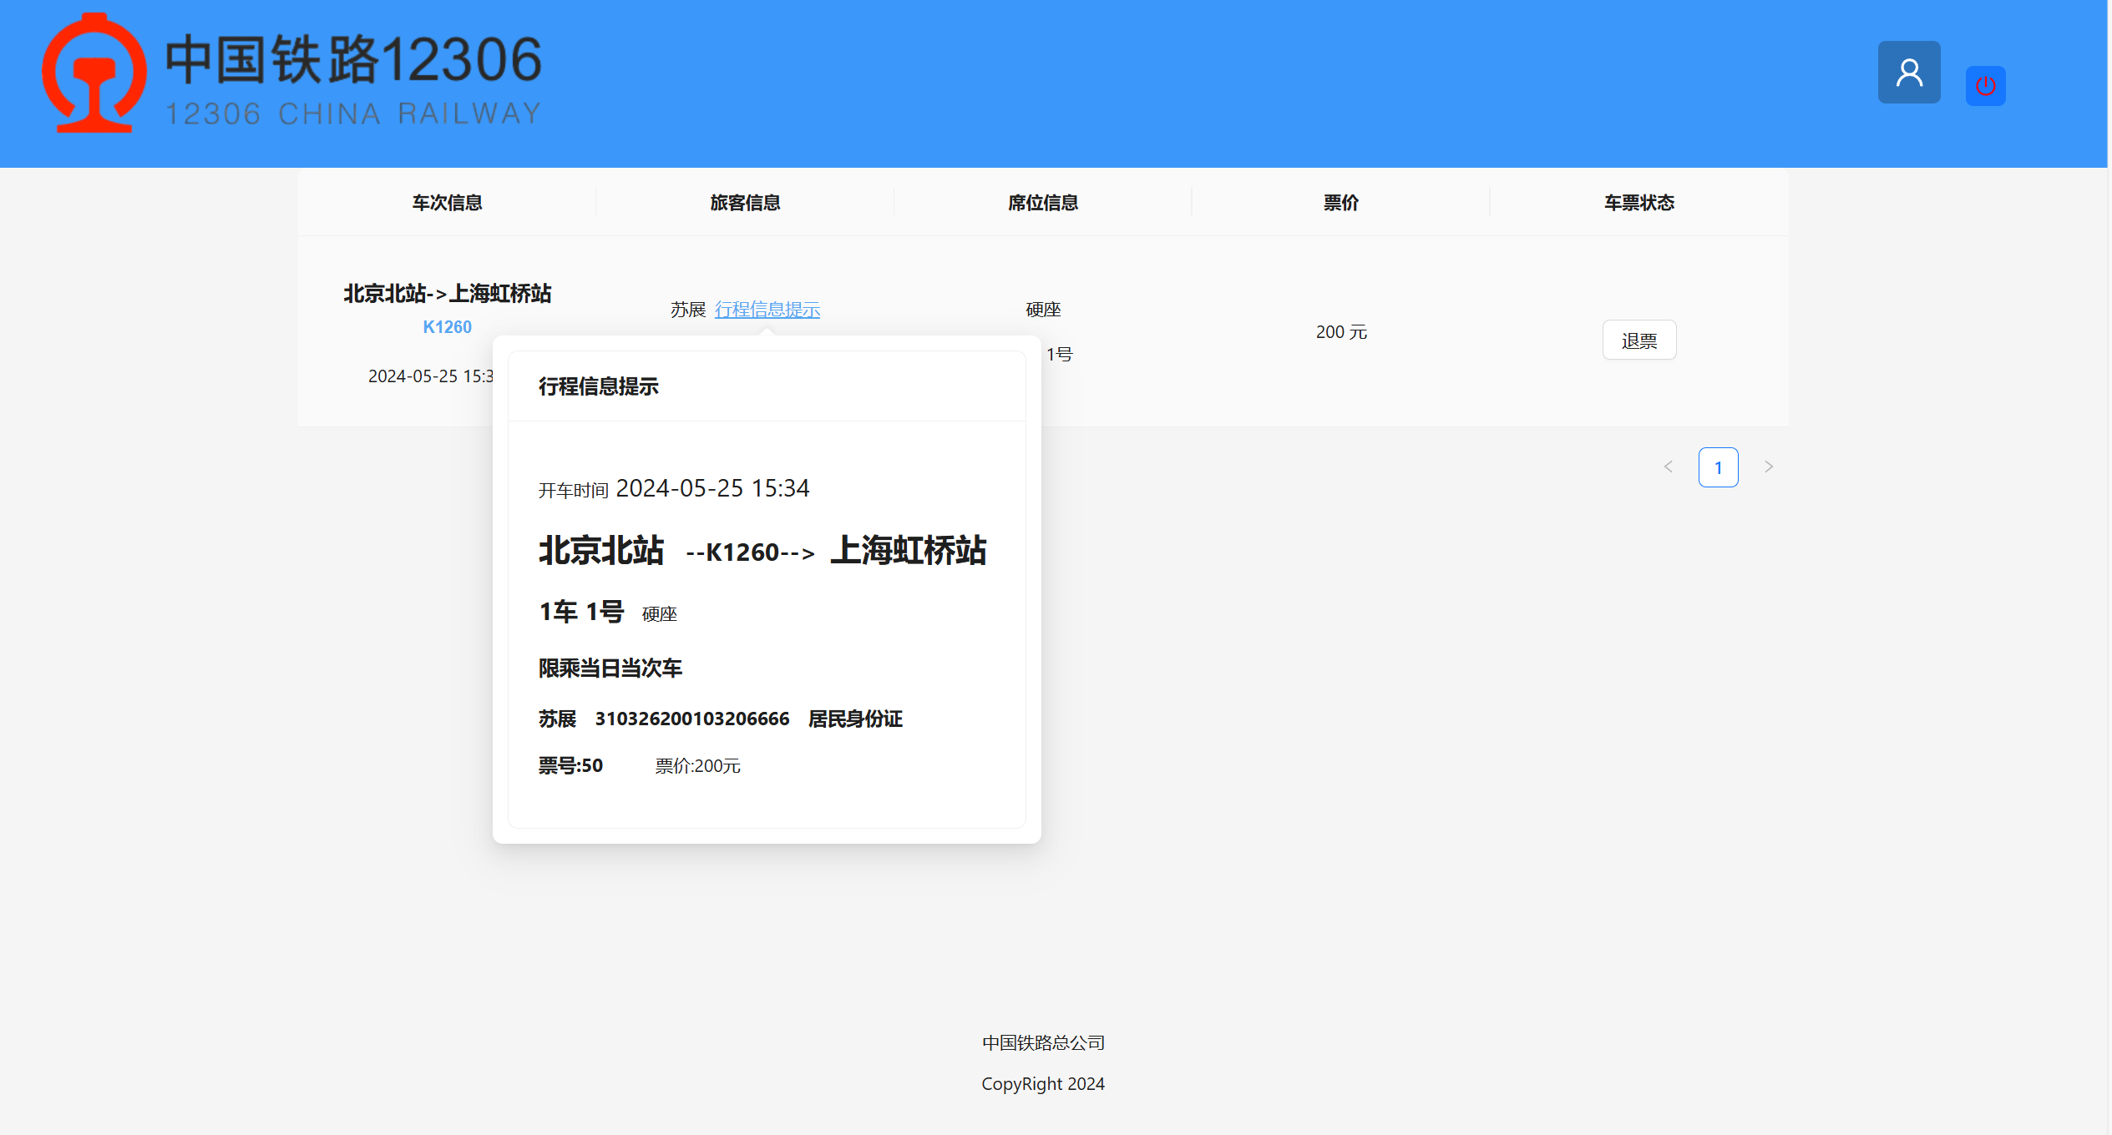Click 北京北站 station name in popup
This screenshot has height=1135, width=2112.
[x=601, y=551]
